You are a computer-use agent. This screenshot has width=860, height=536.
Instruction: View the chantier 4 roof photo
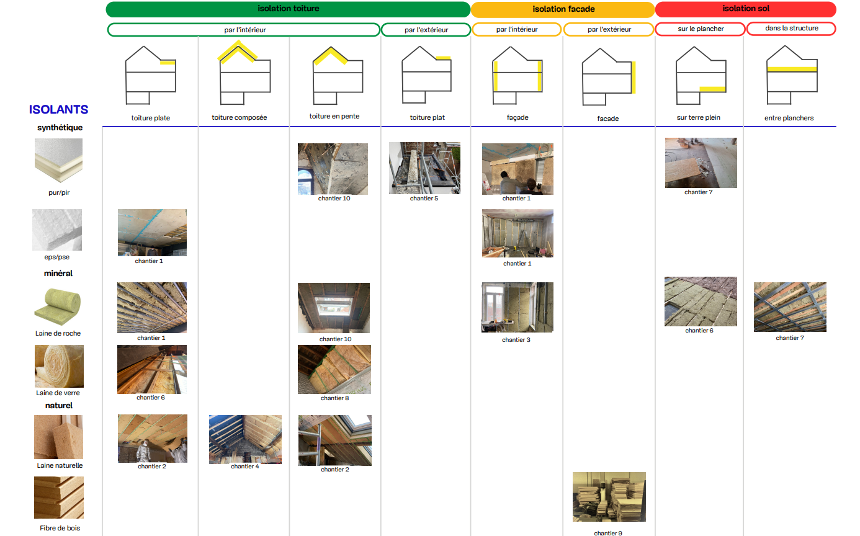click(x=245, y=439)
